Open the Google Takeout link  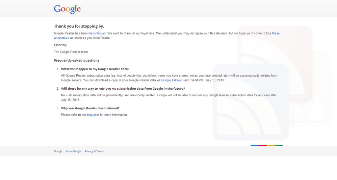(171, 80)
